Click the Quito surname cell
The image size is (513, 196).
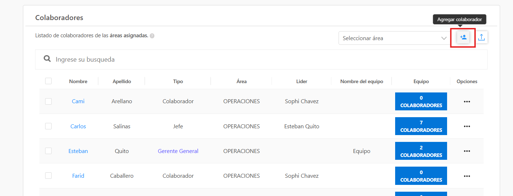122,151
